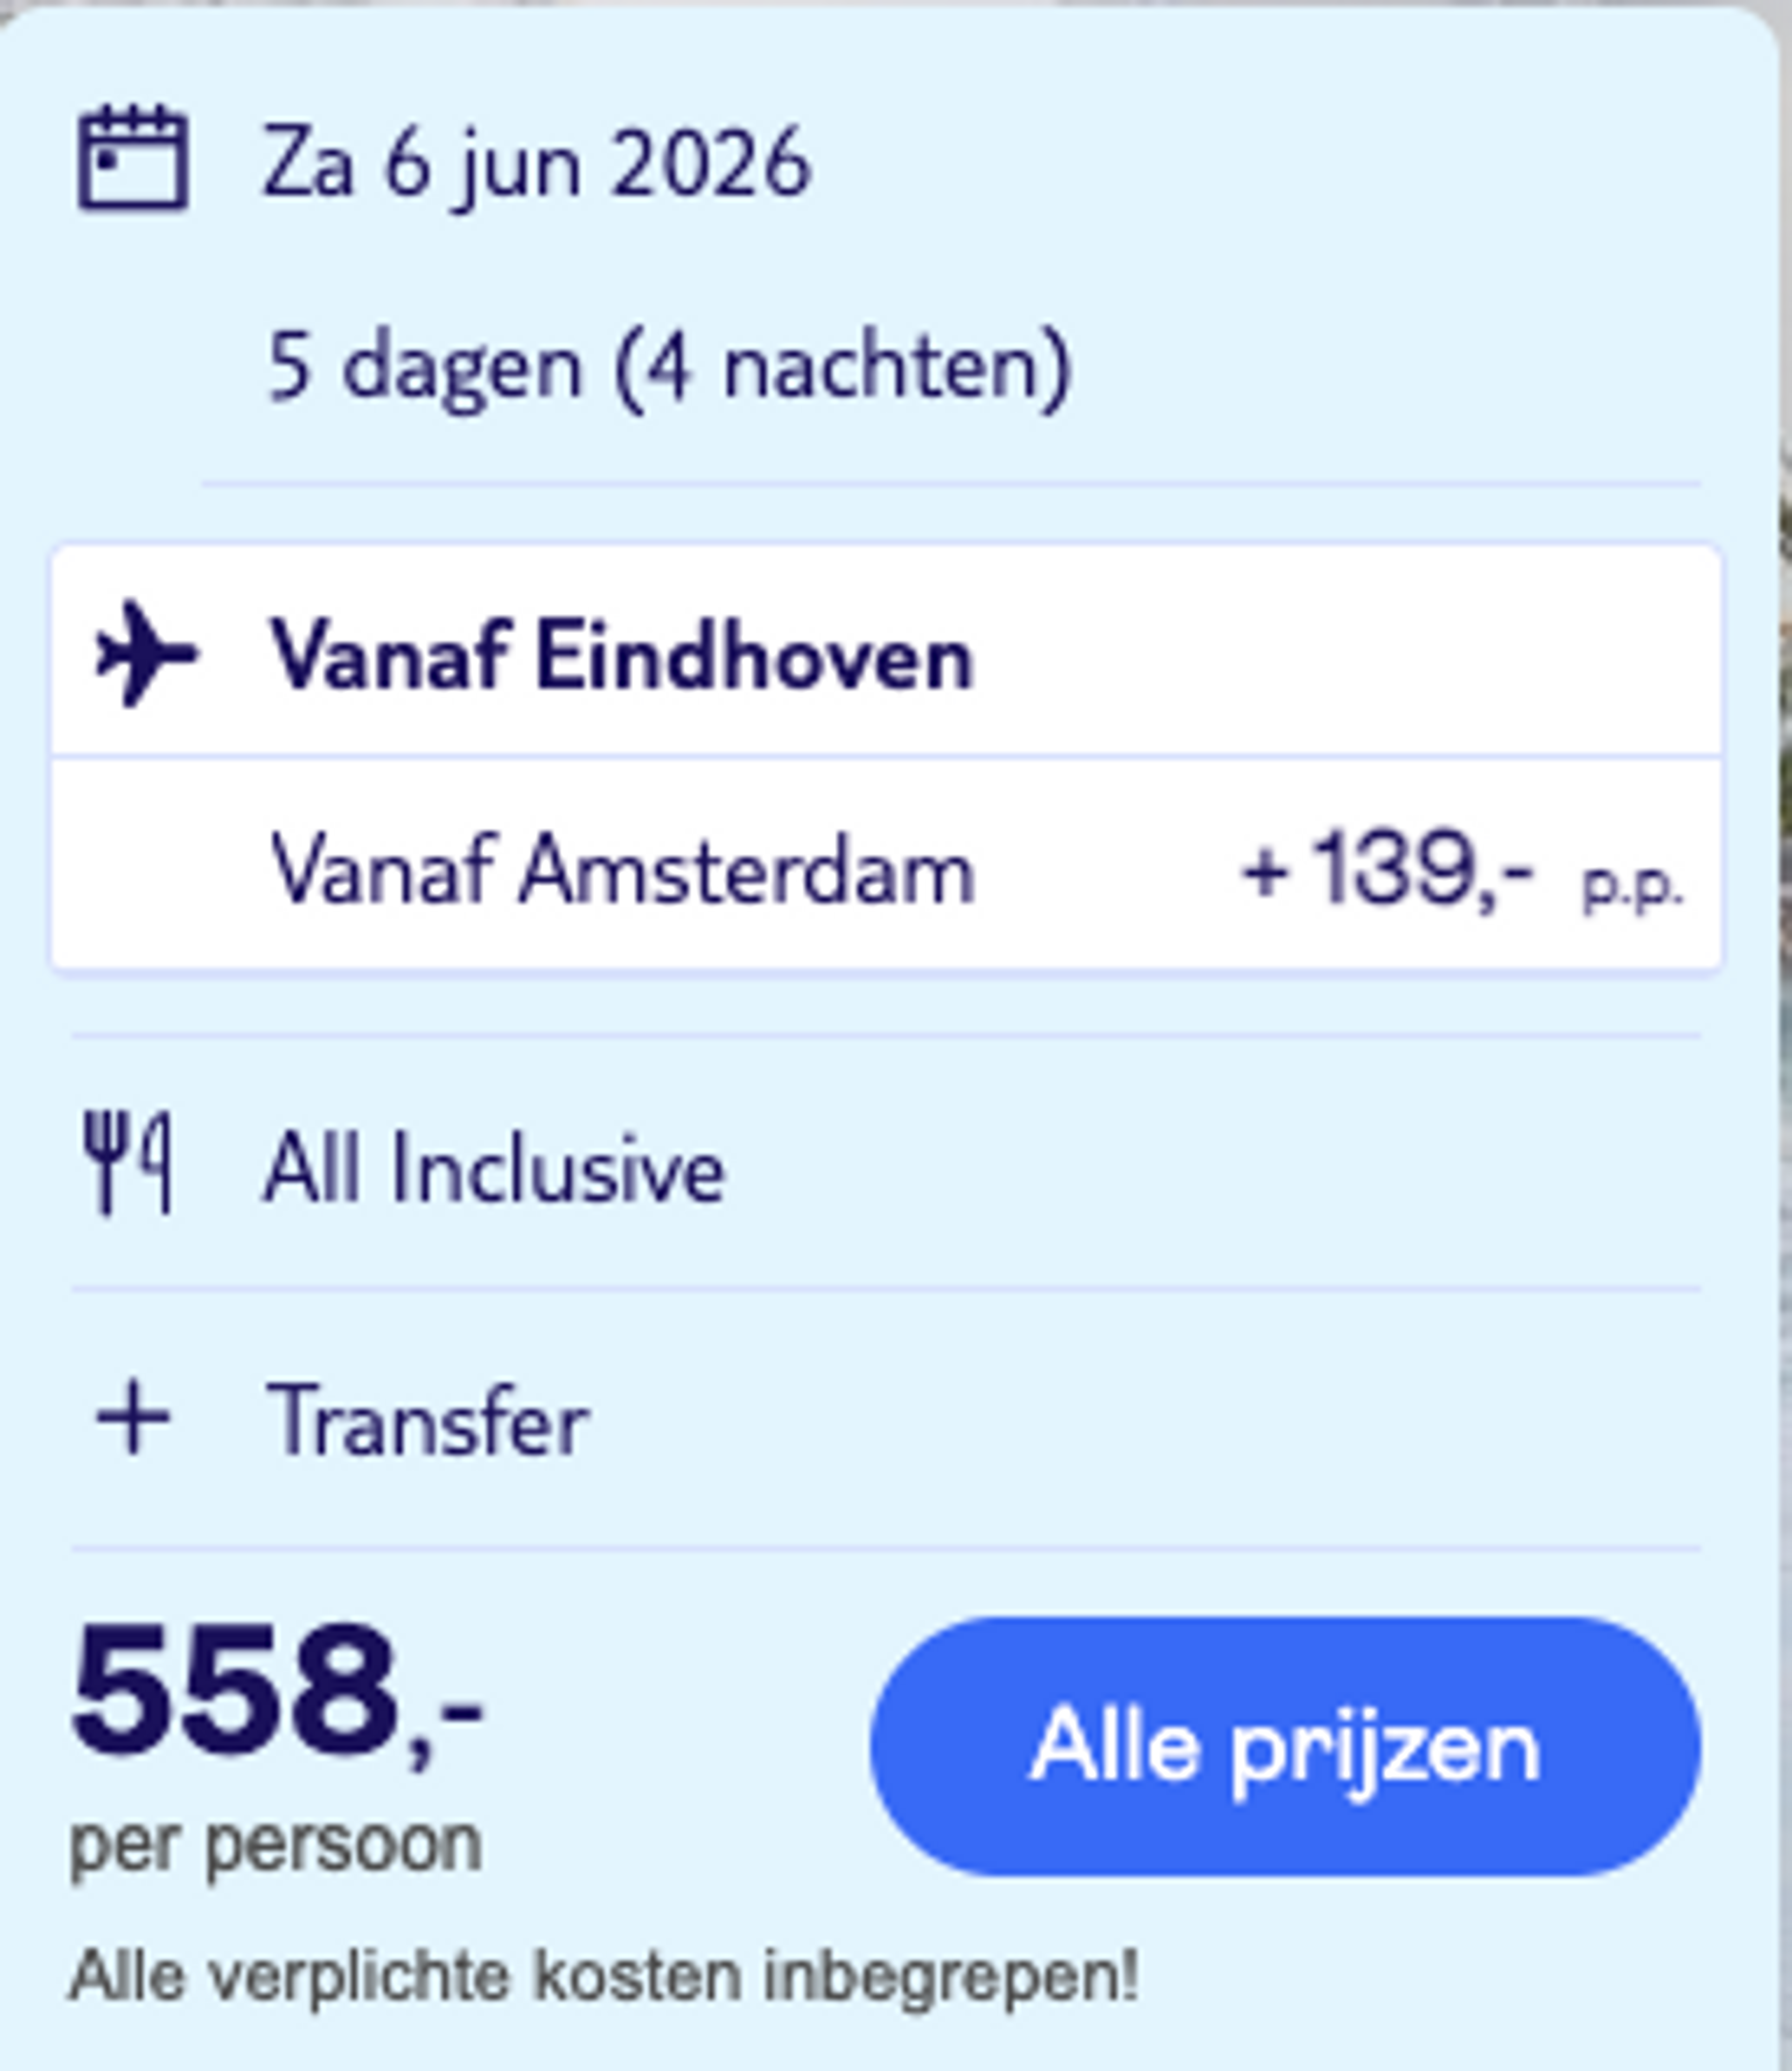Click the +139,- surcharge amount
This screenshot has height=2071, width=1792.
point(1386,869)
